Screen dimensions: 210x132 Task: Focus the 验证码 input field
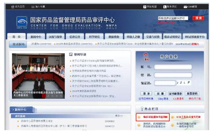click(x=165, y=83)
